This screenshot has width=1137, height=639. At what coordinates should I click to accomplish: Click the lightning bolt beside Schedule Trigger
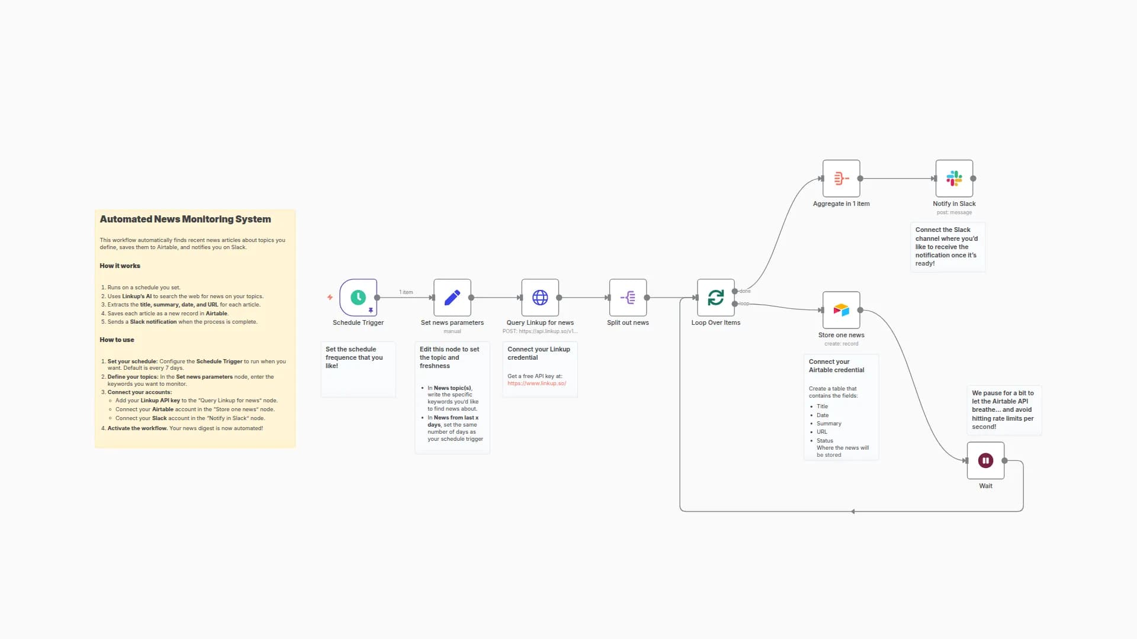[330, 298]
